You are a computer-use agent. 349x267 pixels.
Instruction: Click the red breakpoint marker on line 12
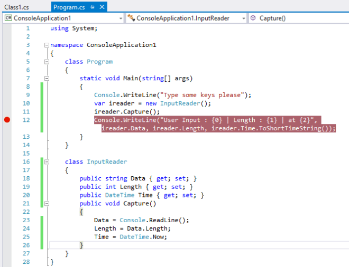coord(7,120)
